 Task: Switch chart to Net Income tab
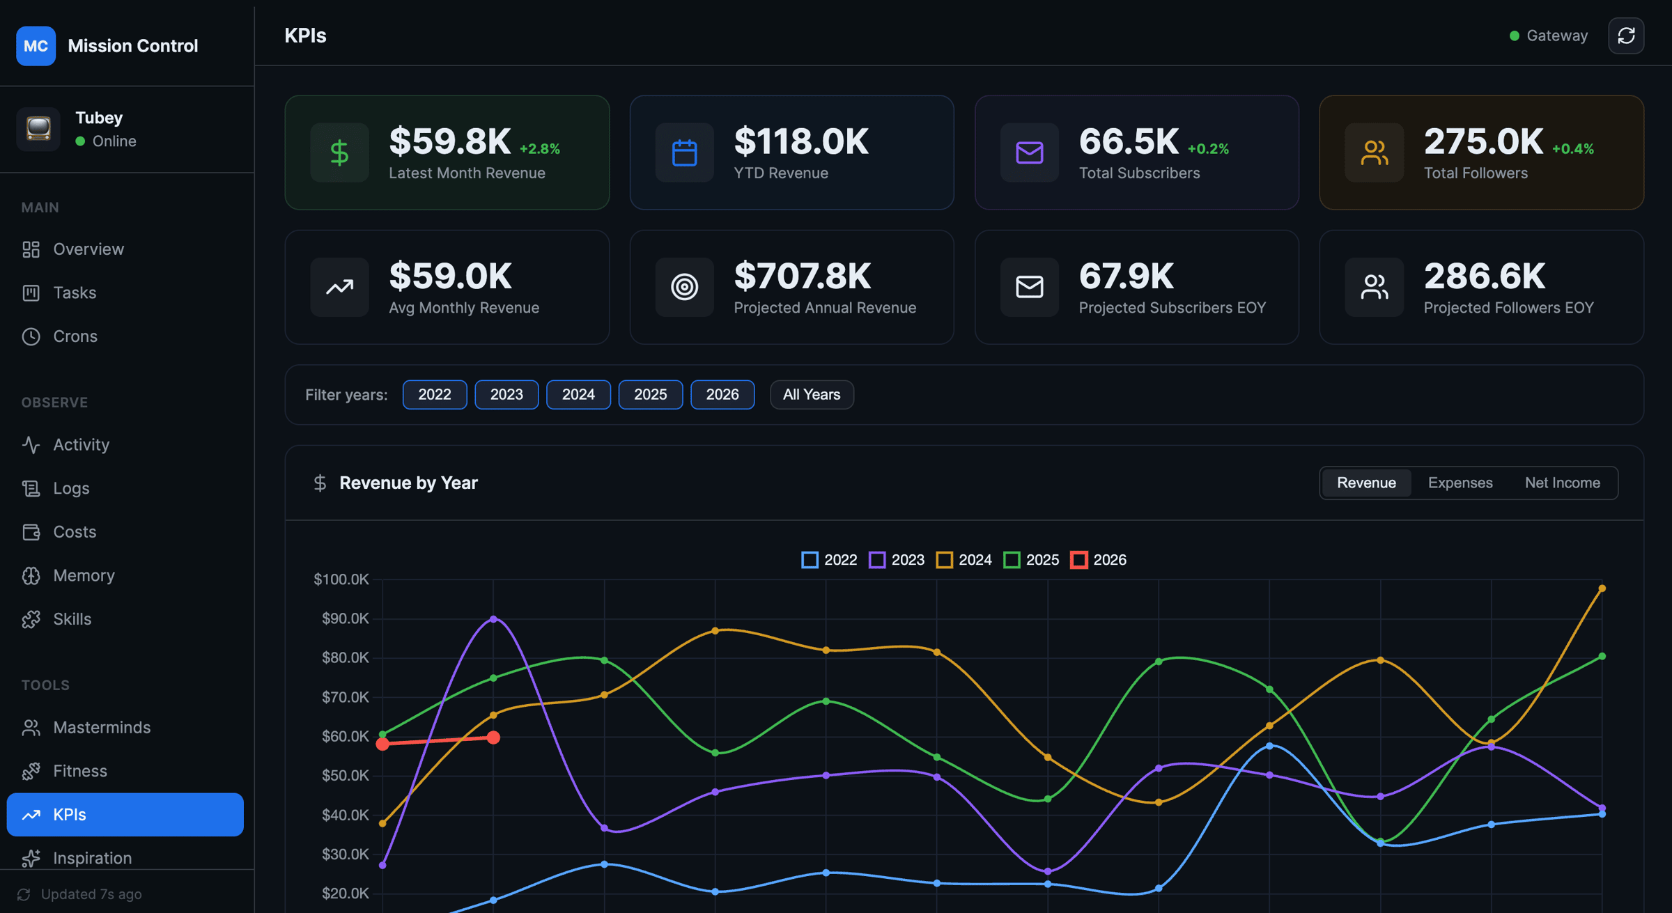coord(1562,483)
